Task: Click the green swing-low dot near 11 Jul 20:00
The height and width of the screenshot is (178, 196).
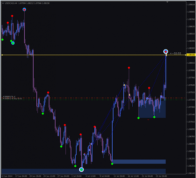Action: [112, 164]
